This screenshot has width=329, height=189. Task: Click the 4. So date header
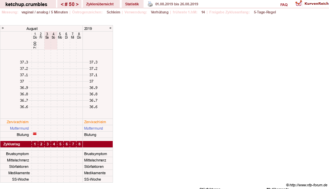tap(53, 36)
